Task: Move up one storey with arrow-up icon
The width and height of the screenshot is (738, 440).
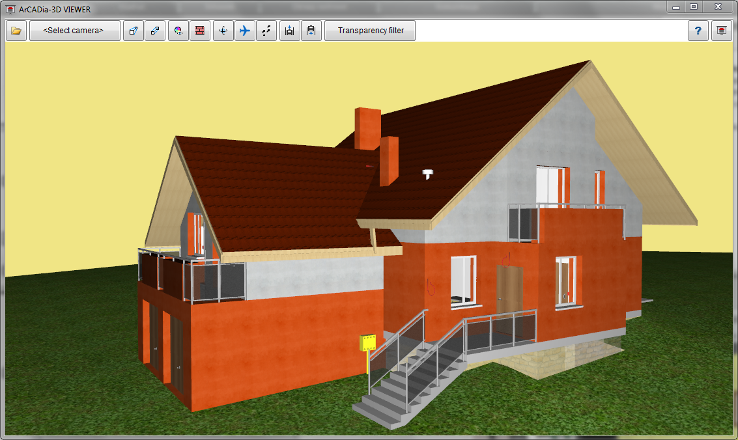Action: click(x=311, y=31)
